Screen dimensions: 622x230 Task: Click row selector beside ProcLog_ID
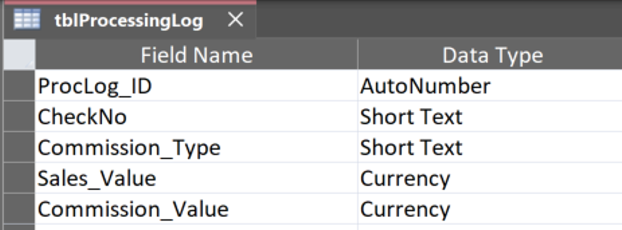[19, 86]
